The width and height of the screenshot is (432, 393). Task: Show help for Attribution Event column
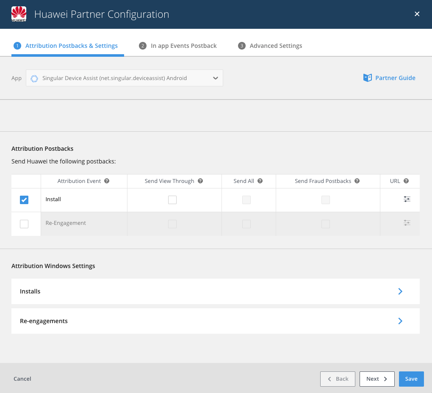tap(107, 181)
